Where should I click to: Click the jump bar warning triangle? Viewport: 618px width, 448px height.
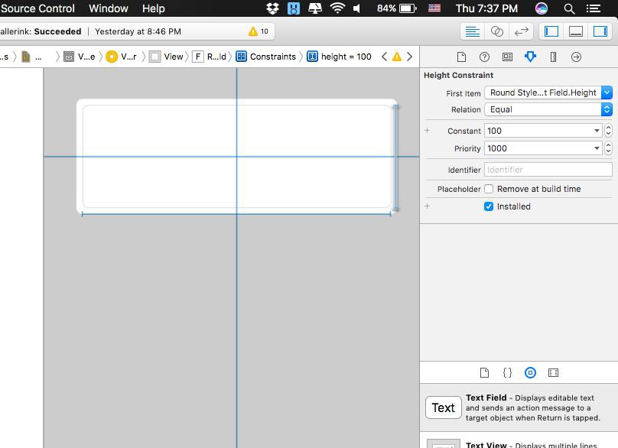click(x=397, y=57)
